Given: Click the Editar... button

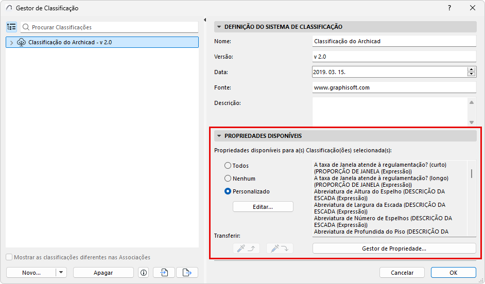Looking at the screenshot, I should pyautogui.click(x=263, y=207).
